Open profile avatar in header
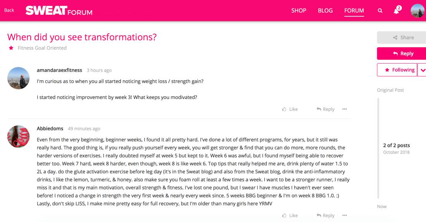Viewport: 426px width, 222px height. [x=417, y=11]
